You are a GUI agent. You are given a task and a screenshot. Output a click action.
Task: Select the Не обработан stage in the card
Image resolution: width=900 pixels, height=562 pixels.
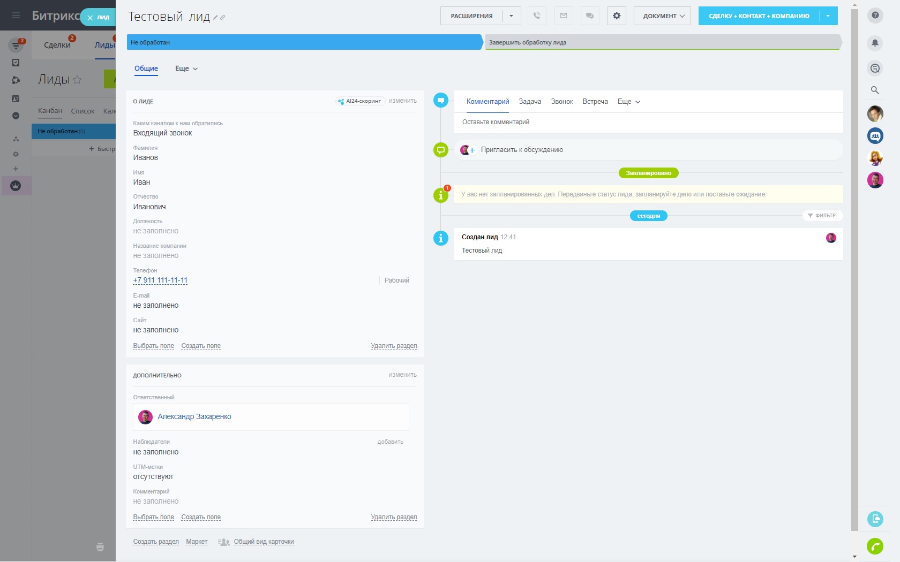coord(304,42)
